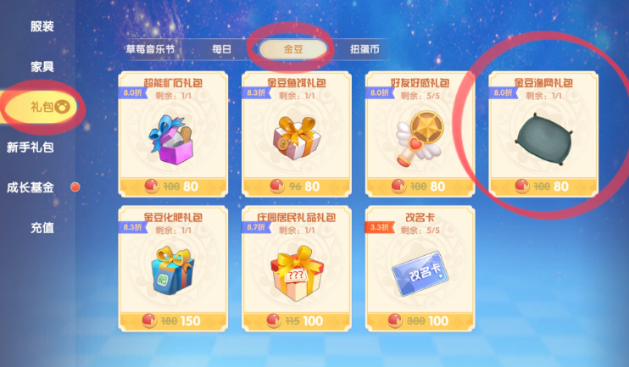Viewport: 629px width, 367px height.
Task: Switch to the 每日 tab
Action: tap(221, 49)
